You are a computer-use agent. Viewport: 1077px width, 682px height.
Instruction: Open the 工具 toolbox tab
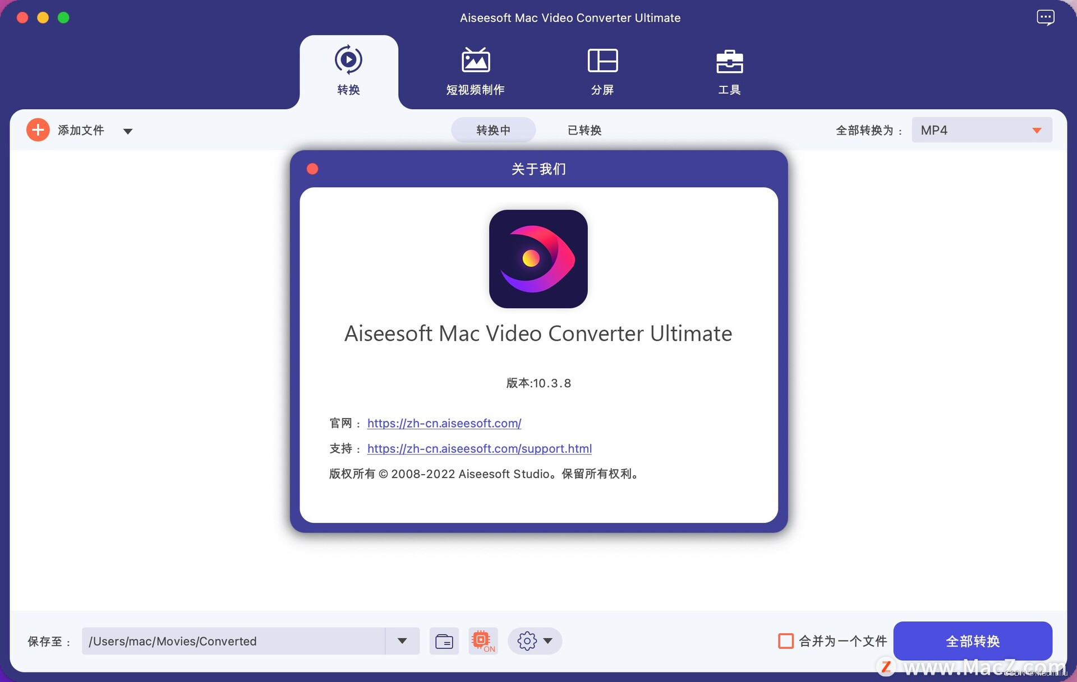[x=729, y=72]
